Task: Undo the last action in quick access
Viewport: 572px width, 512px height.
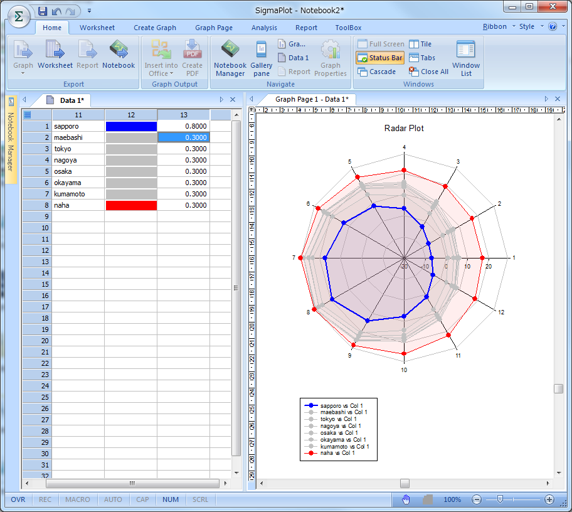Action: (56, 11)
